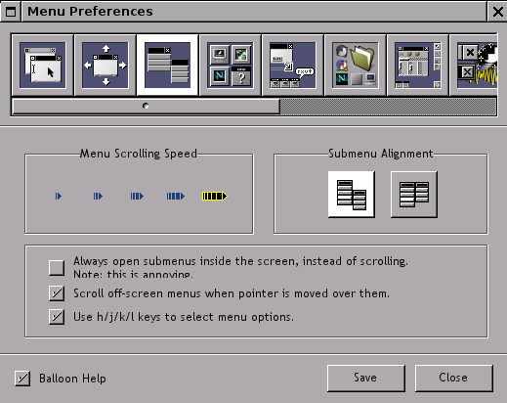Set menu scrolling speed to two bars
The height and width of the screenshot is (403, 507).
98,196
